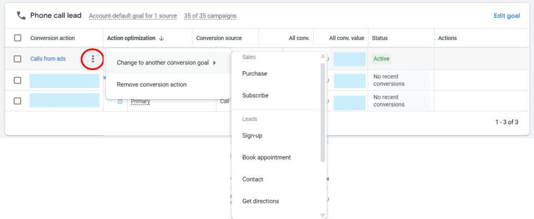Choose the Contact goal option

click(252, 179)
